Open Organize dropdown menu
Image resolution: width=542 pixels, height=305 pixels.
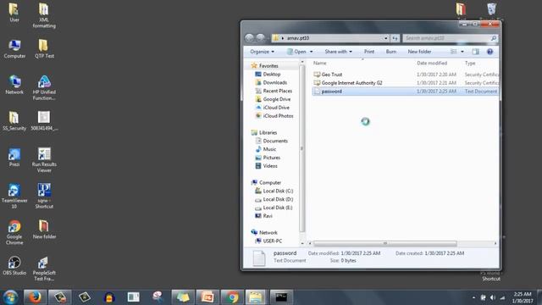(262, 52)
